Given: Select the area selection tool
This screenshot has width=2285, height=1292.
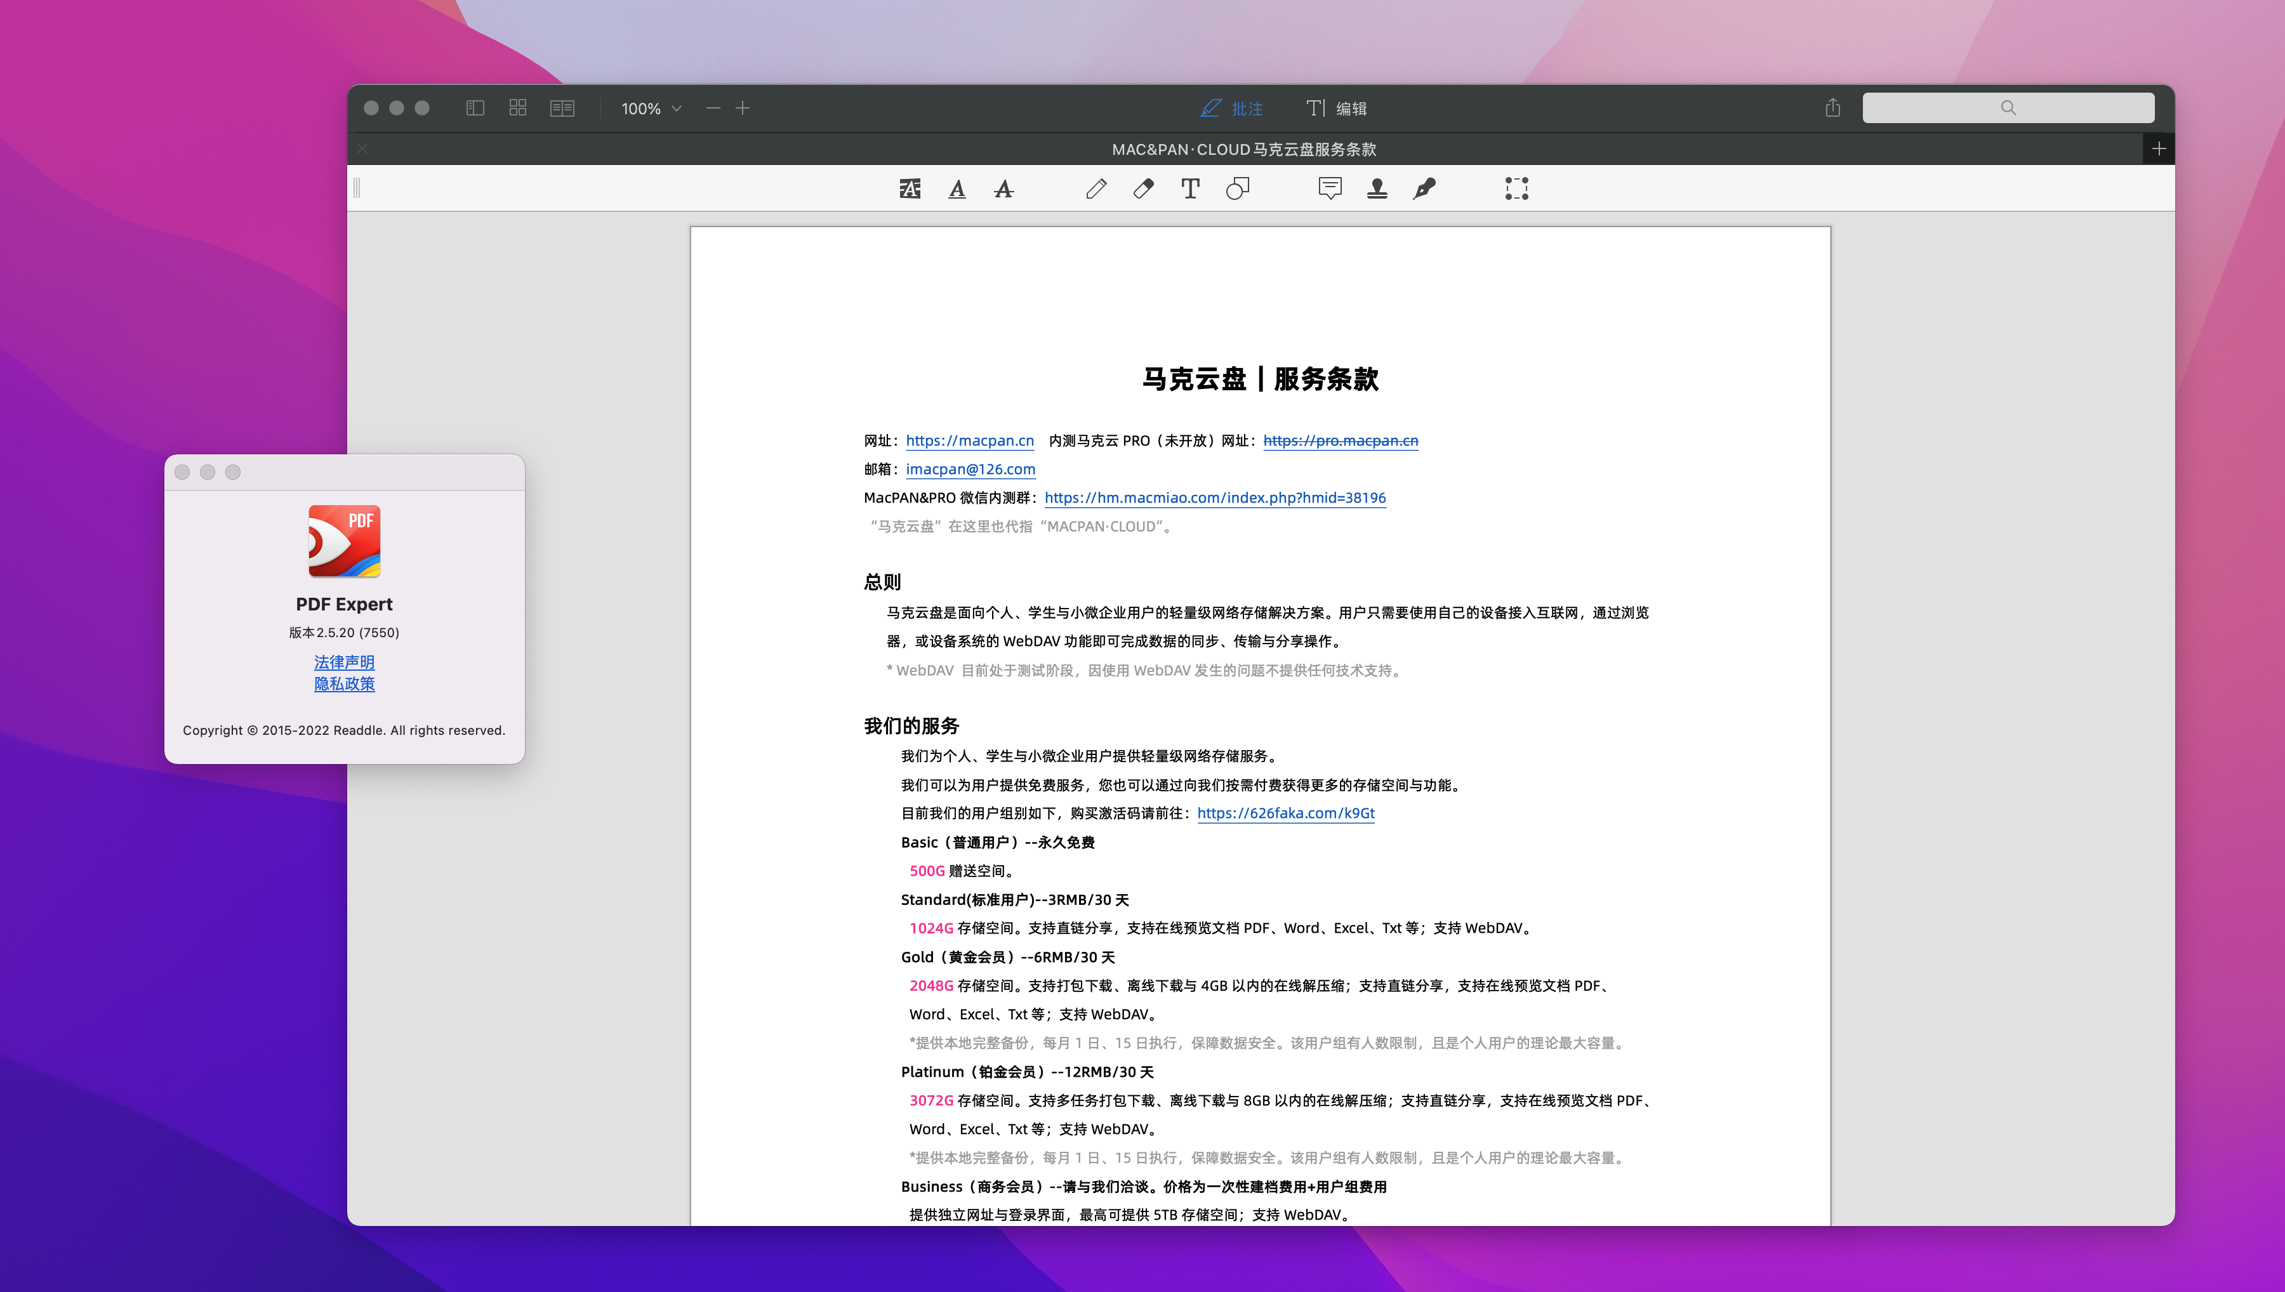Looking at the screenshot, I should tap(1516, 188).
